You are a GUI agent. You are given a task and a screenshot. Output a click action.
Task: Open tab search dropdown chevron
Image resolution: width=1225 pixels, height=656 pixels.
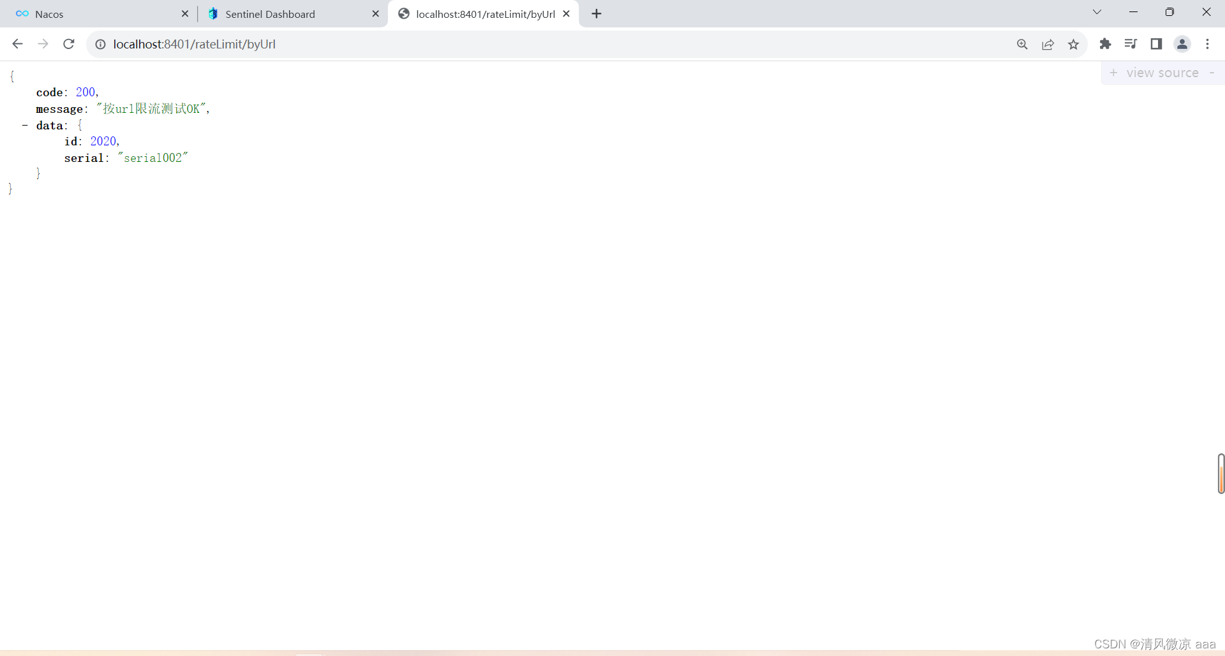pos(1097,12)
